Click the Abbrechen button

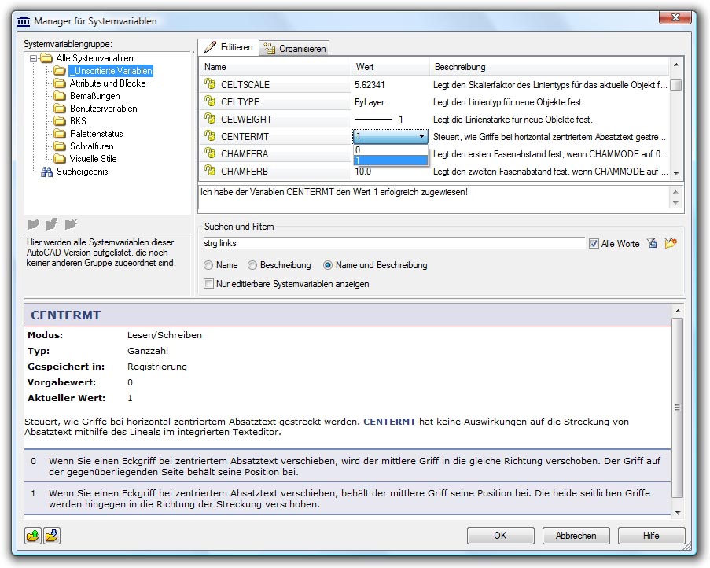576,536
